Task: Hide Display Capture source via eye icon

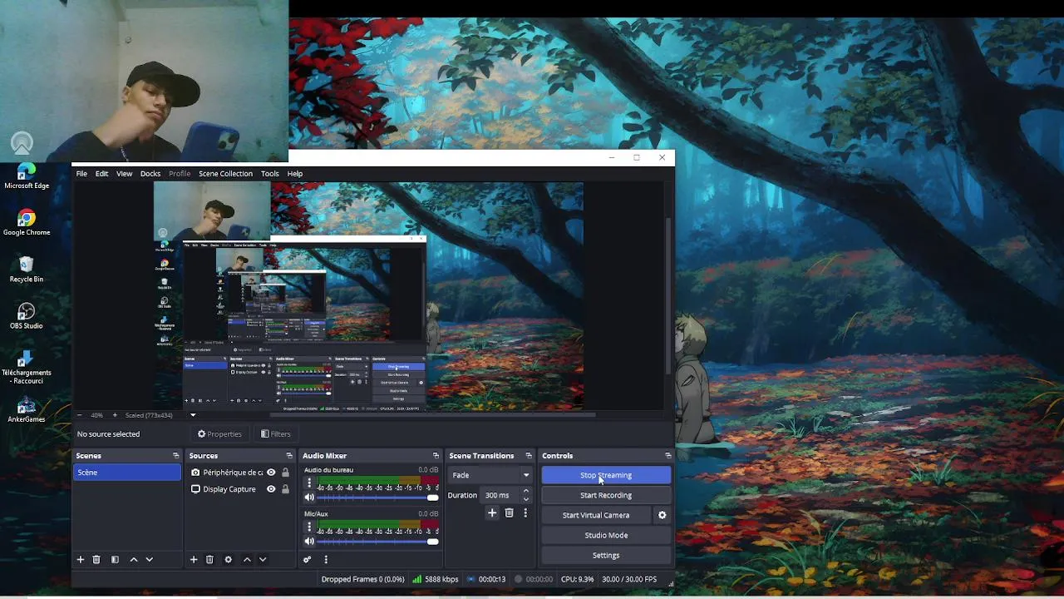Action: point(271,489)
